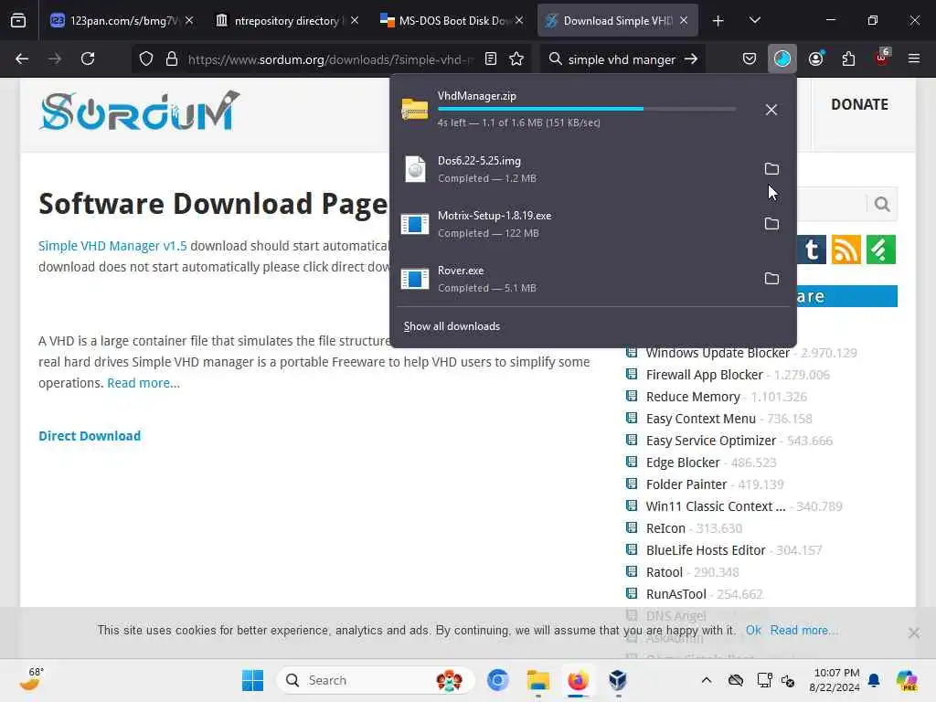Reload the current page
The width and height of the screenshot is (936, 702).
point(88,58)
